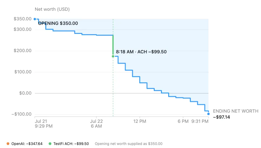Select the TestFi ACH: −$99.50 legend entry

point(69,144)
